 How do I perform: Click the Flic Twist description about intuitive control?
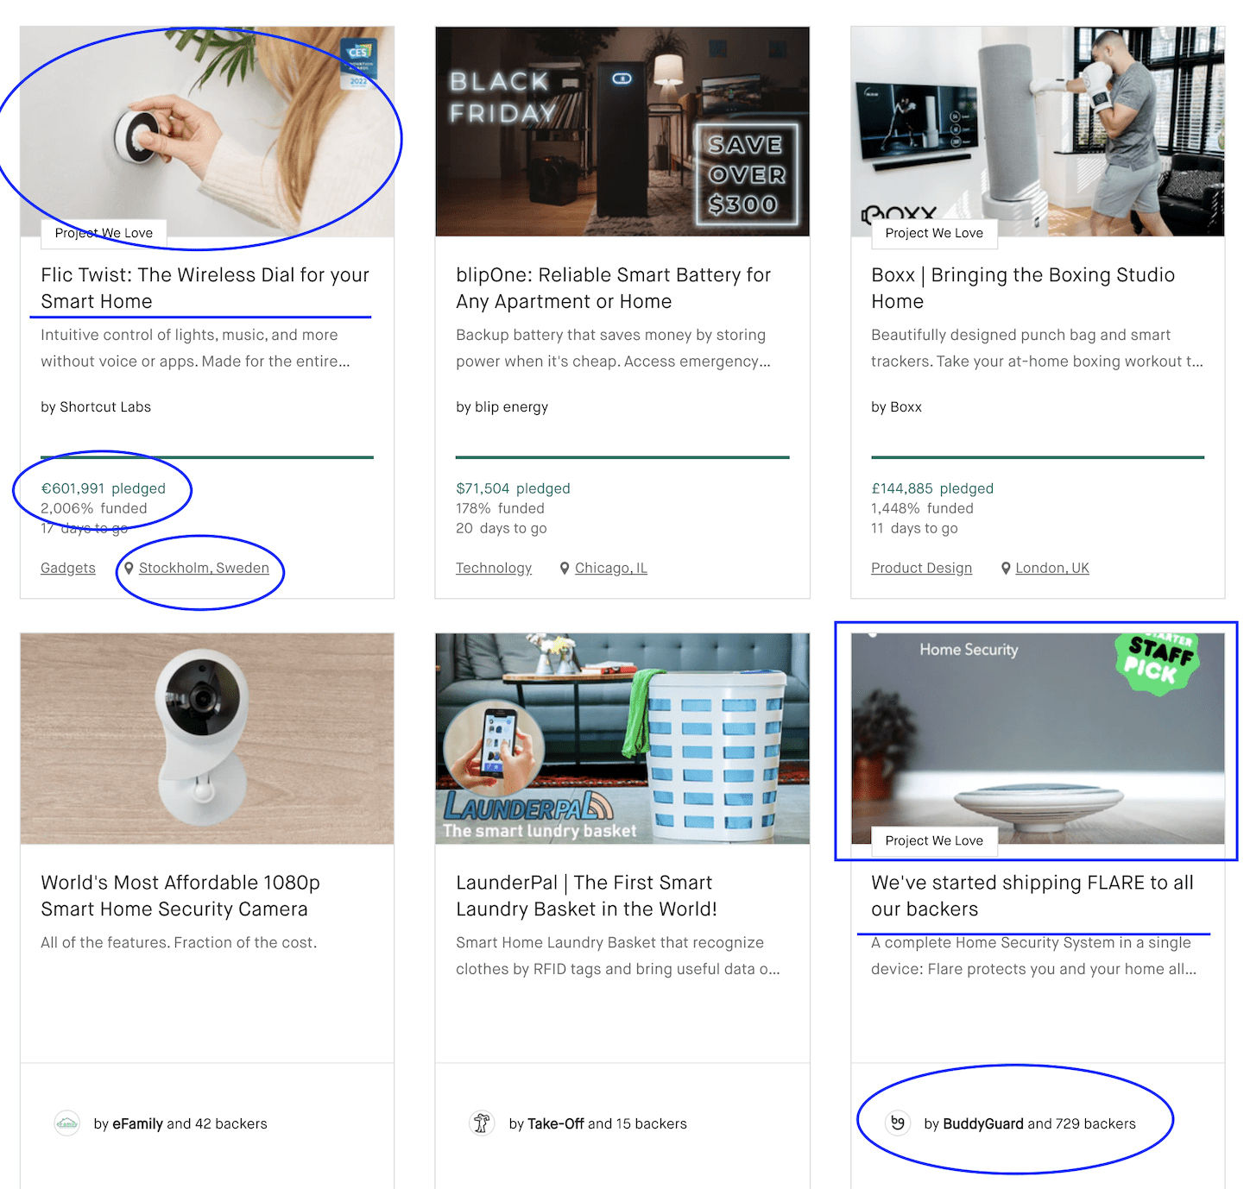195,348
